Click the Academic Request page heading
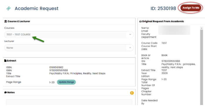Viewport: 205px width, 110px height. tap(37, 8)
